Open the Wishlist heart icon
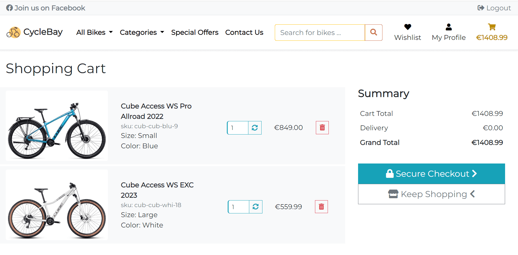Image resolution: width=518 pixels, height=255 pixels. 407,27
